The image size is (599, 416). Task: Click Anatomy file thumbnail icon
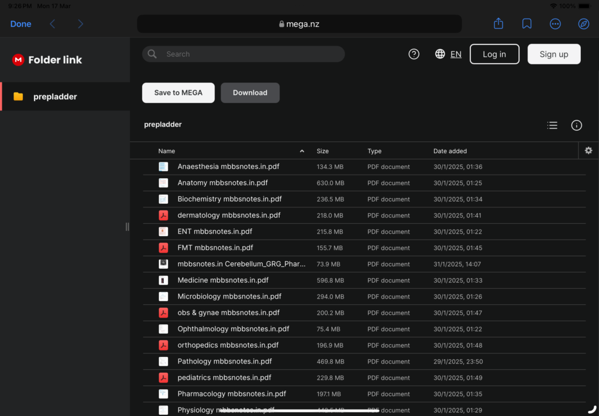(163, 183)
